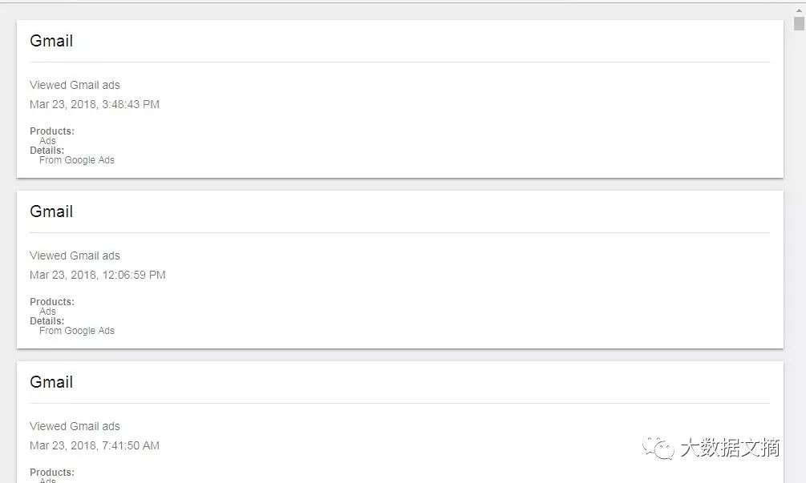Click 'Viewed Gmail ads' in first card
The height and width of the screenshot is (483, 806).
(75, 85)
